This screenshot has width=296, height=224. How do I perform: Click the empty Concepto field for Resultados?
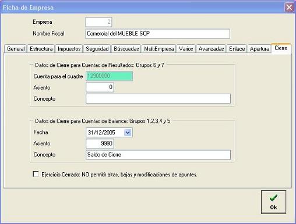point(158,98)
